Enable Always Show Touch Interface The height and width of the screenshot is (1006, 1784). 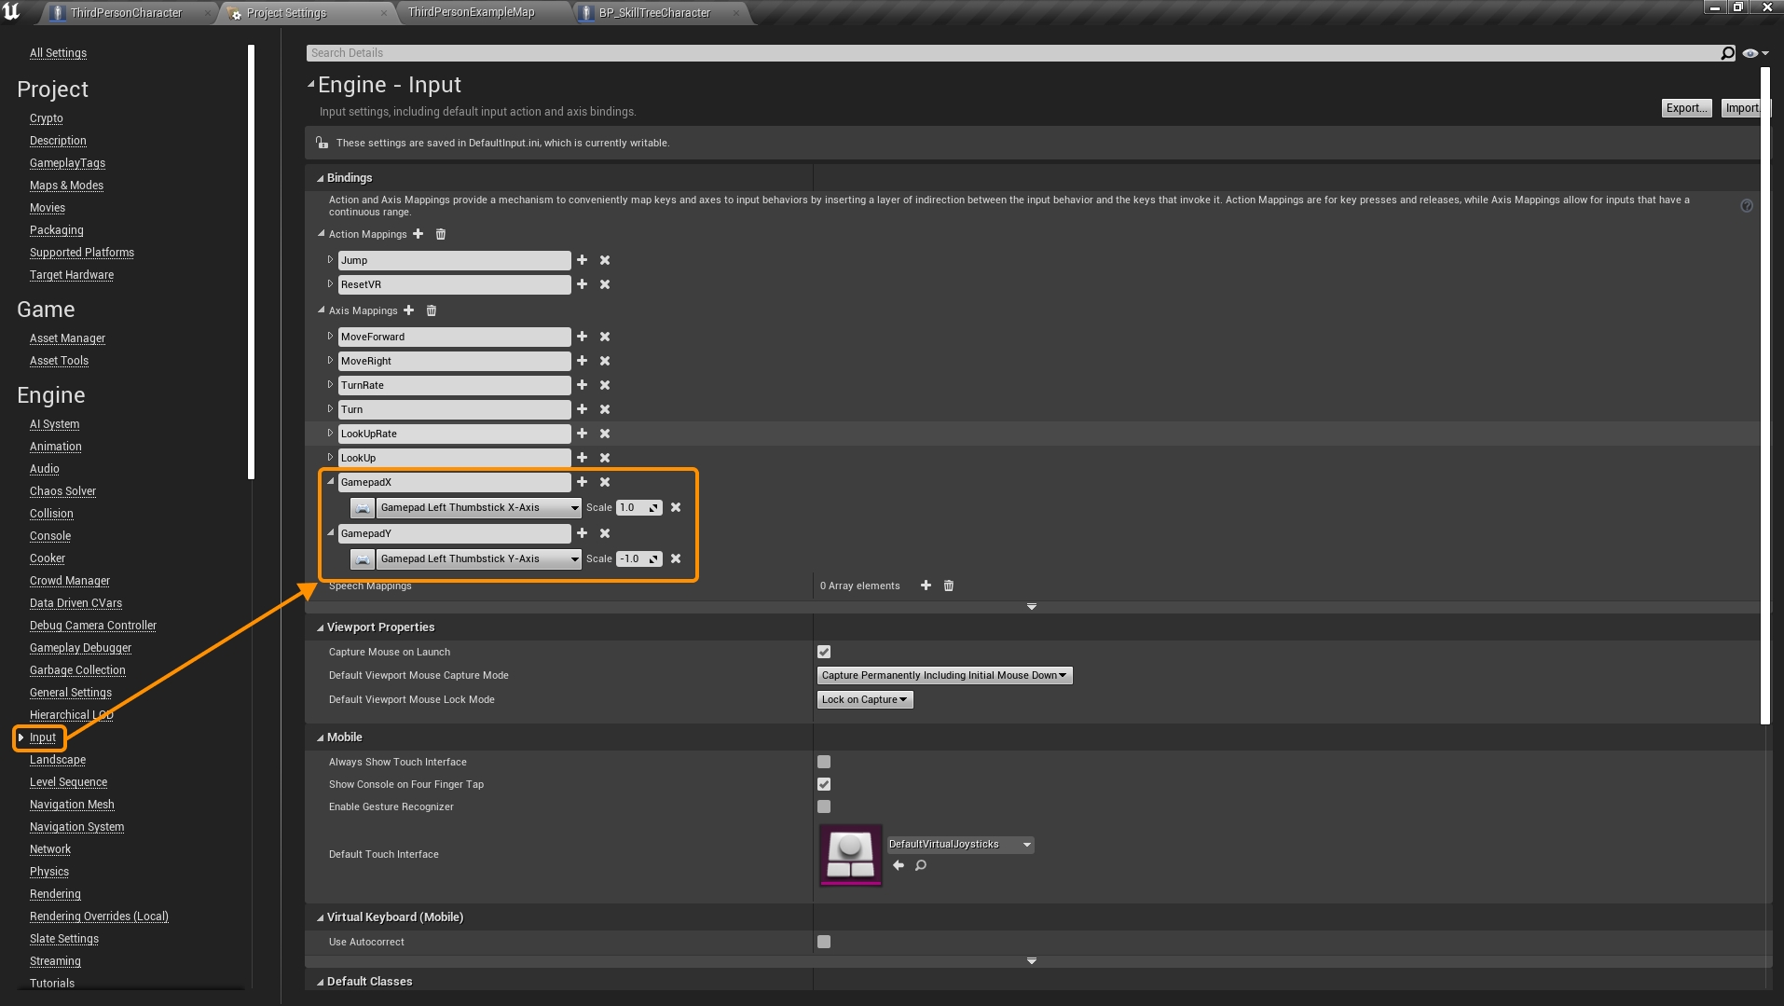(x=824, y=762)
